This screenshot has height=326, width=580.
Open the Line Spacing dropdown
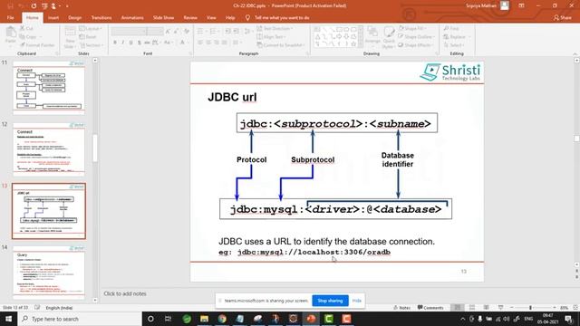(x=248, y=32)
